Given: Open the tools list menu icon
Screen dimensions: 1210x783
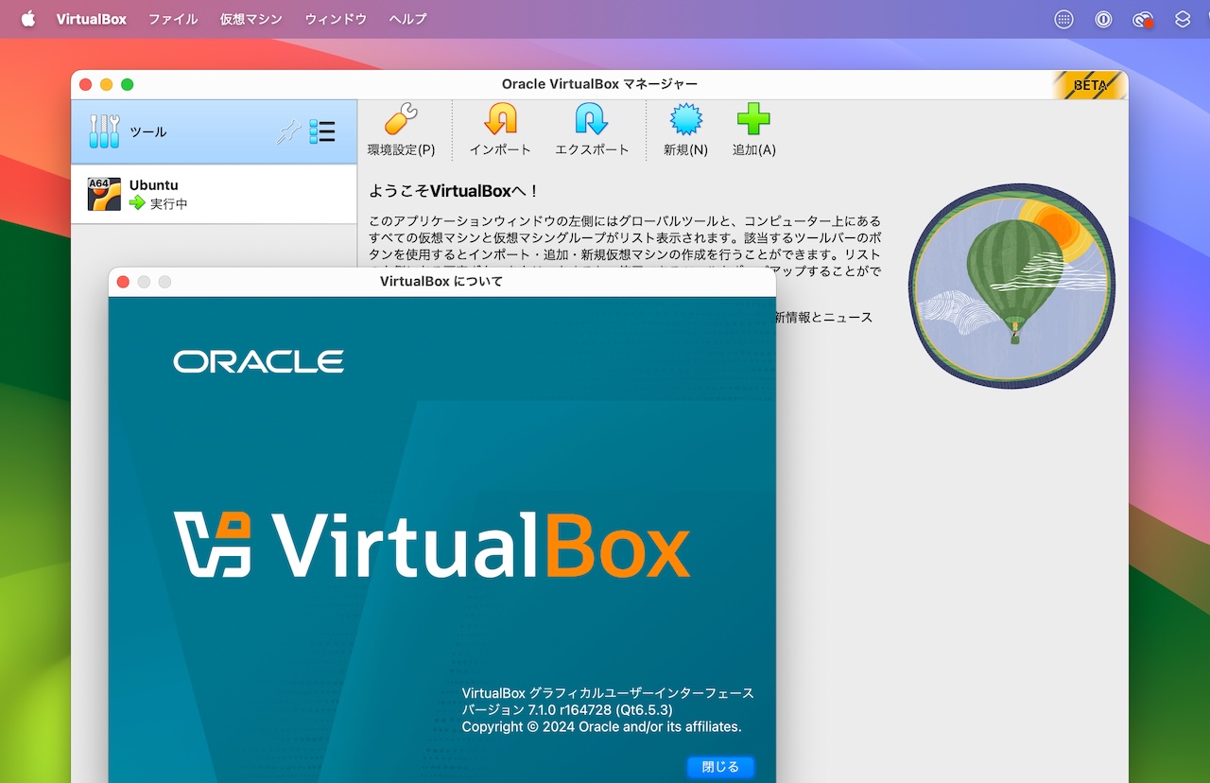Looking at the screenshot, I should pos(322,131).
